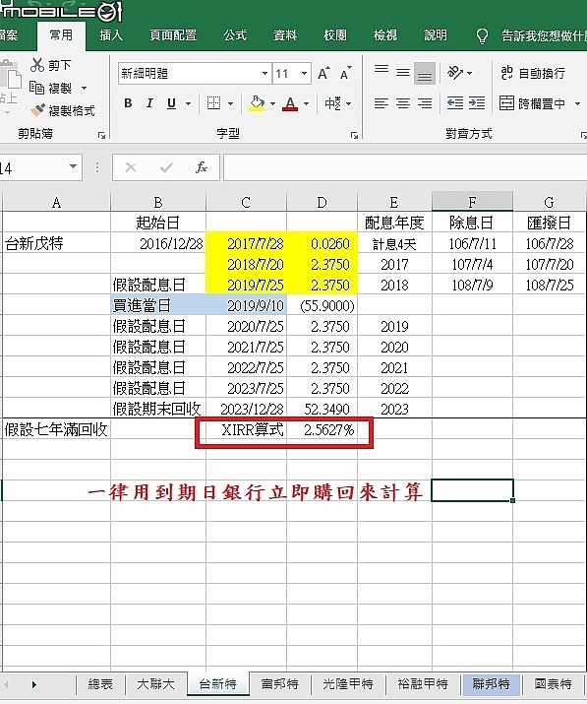This screenshot has width=587, height=704.
Task: Open the font size dropdown
Action: pos(304,73)
